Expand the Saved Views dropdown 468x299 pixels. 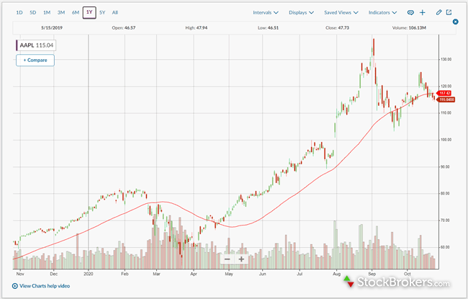pos(341,12)
